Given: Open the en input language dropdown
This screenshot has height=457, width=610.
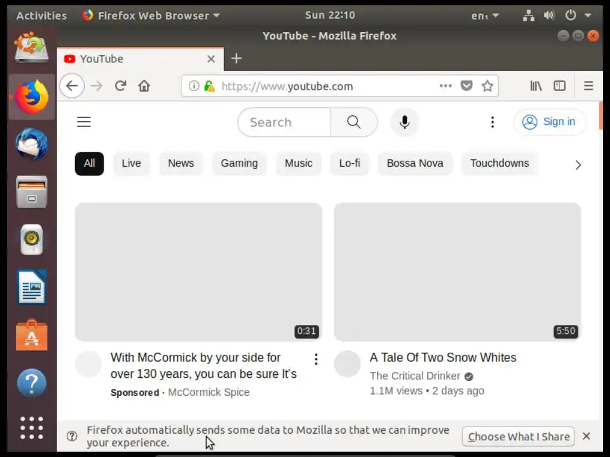Looking at the screenshot, I should coord(485,15).
